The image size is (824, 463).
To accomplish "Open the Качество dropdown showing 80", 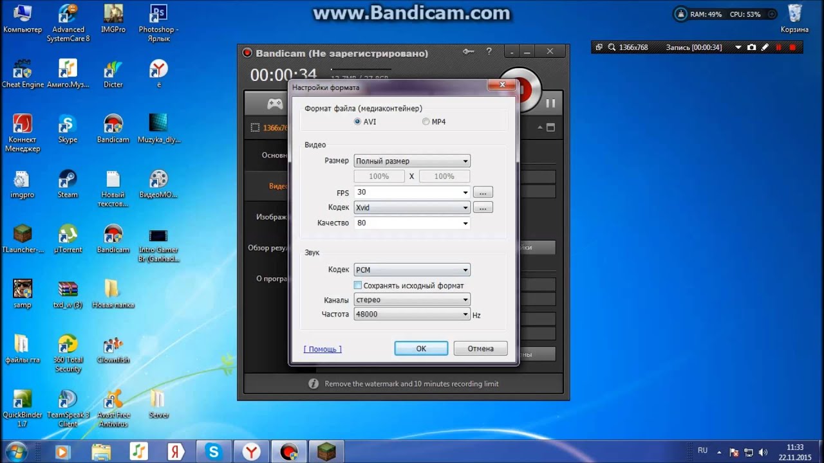I will (x=412, y=223).
